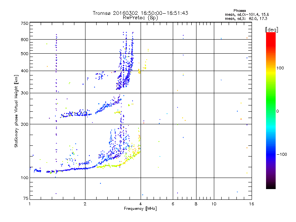Click the y-axis tick label '300'
This screenshot has width=296, height=222.
pyautogui.click(x=24, y=93)
